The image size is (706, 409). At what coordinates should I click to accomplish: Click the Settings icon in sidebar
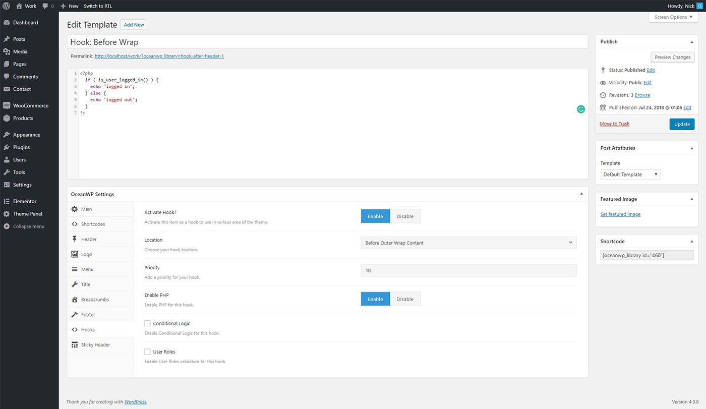7,185
